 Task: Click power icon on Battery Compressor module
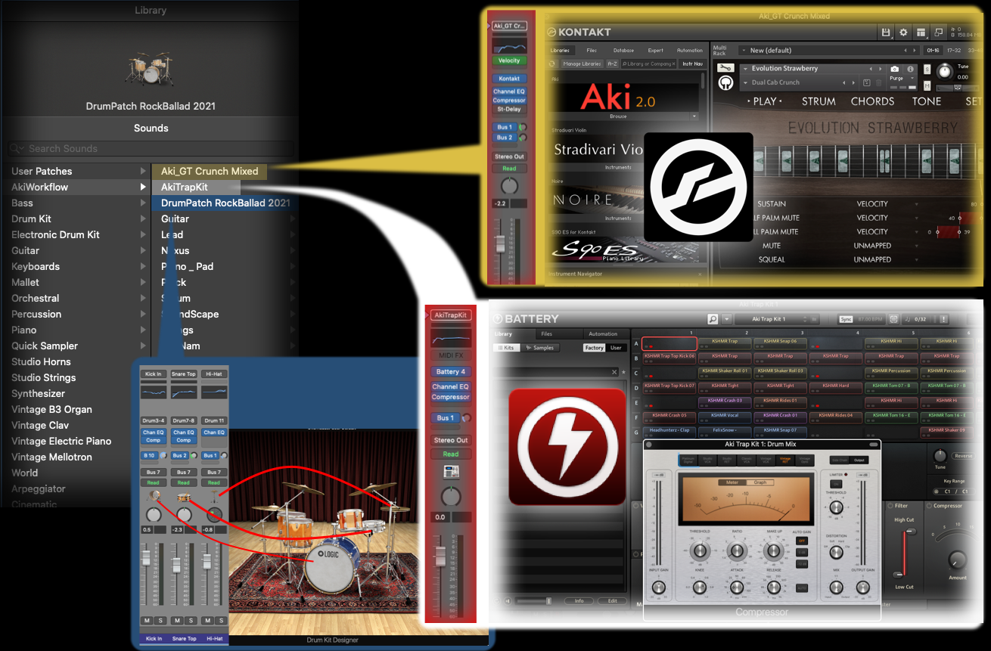(930, 506)
